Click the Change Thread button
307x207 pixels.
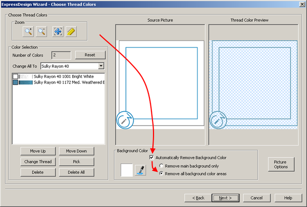coord(38,162)
